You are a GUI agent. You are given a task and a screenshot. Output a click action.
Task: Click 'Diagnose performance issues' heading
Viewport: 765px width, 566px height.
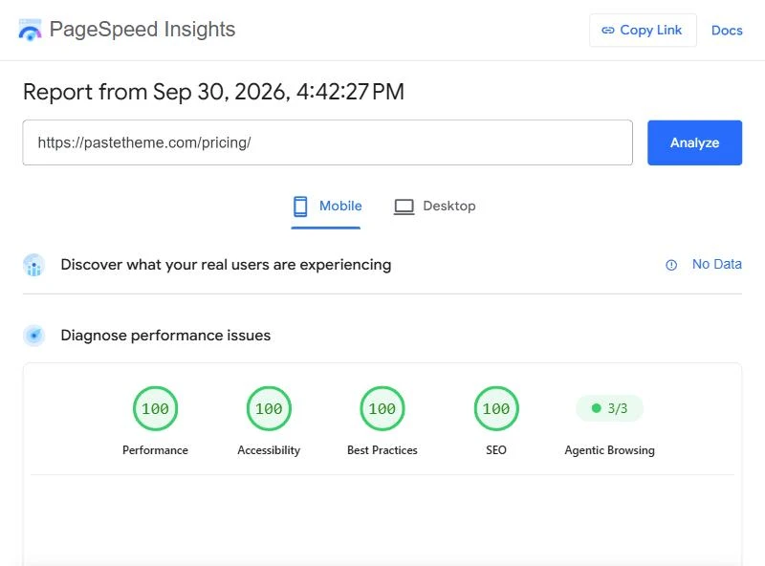(165, 336)
